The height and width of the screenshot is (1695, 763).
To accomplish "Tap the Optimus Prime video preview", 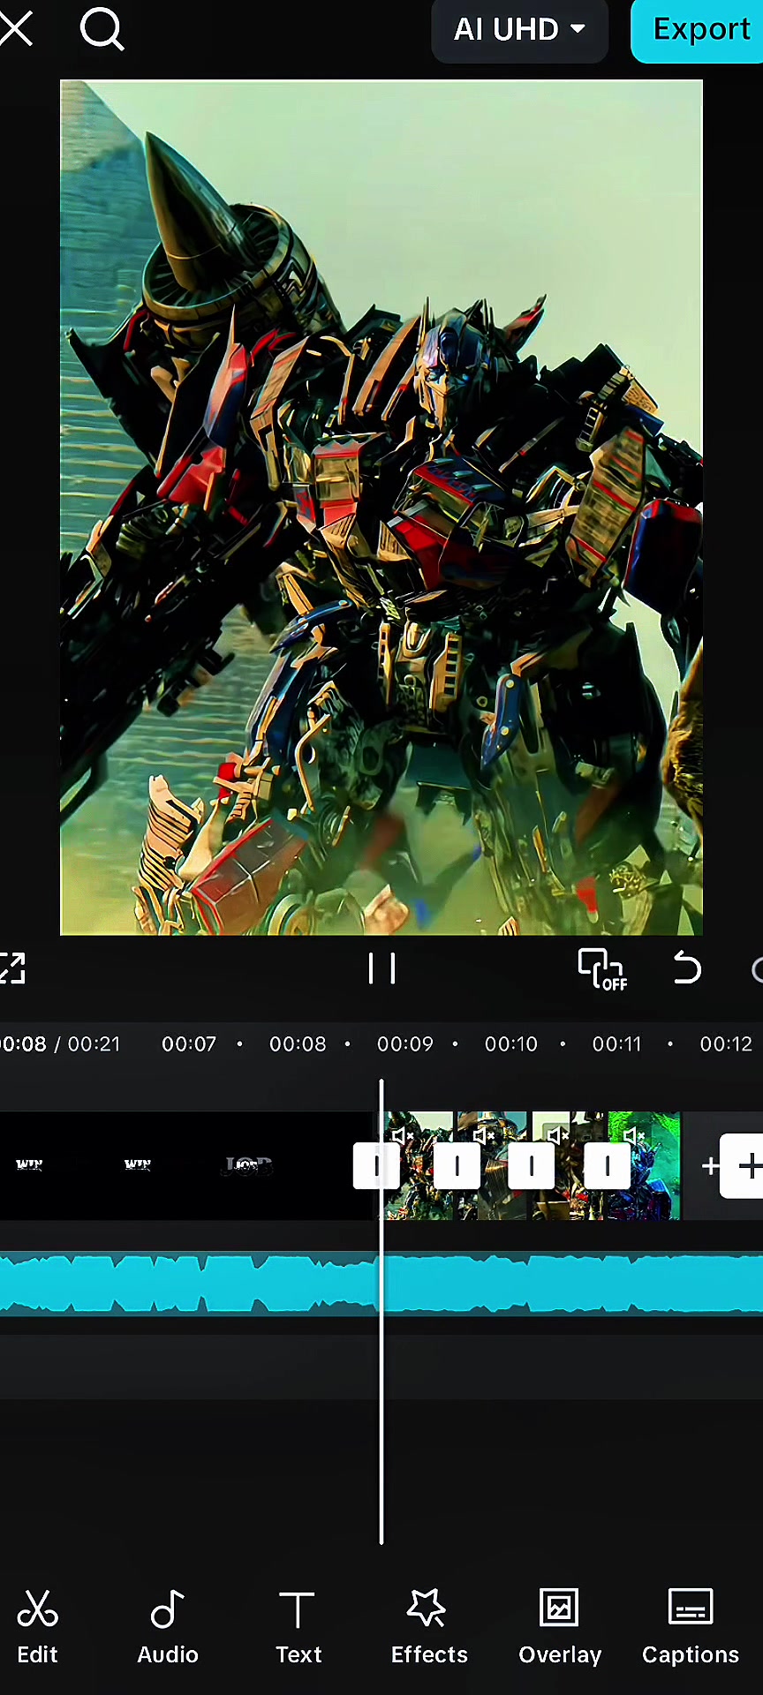I will click(x=381, y=508).
